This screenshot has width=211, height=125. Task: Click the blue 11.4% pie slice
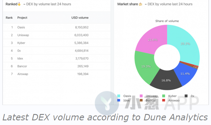(186, 74)
